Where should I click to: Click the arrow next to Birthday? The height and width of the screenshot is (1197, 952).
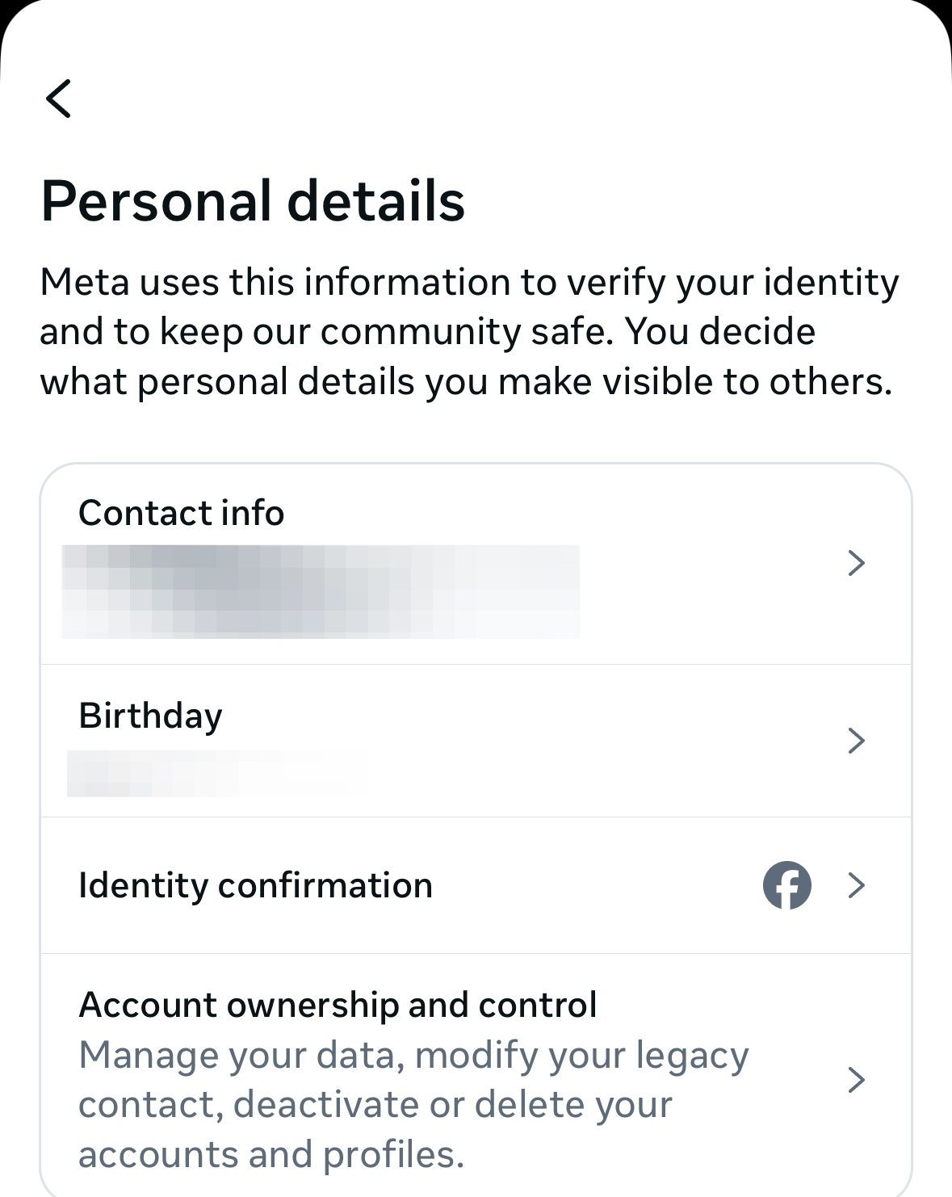click(x=857, y=741)
